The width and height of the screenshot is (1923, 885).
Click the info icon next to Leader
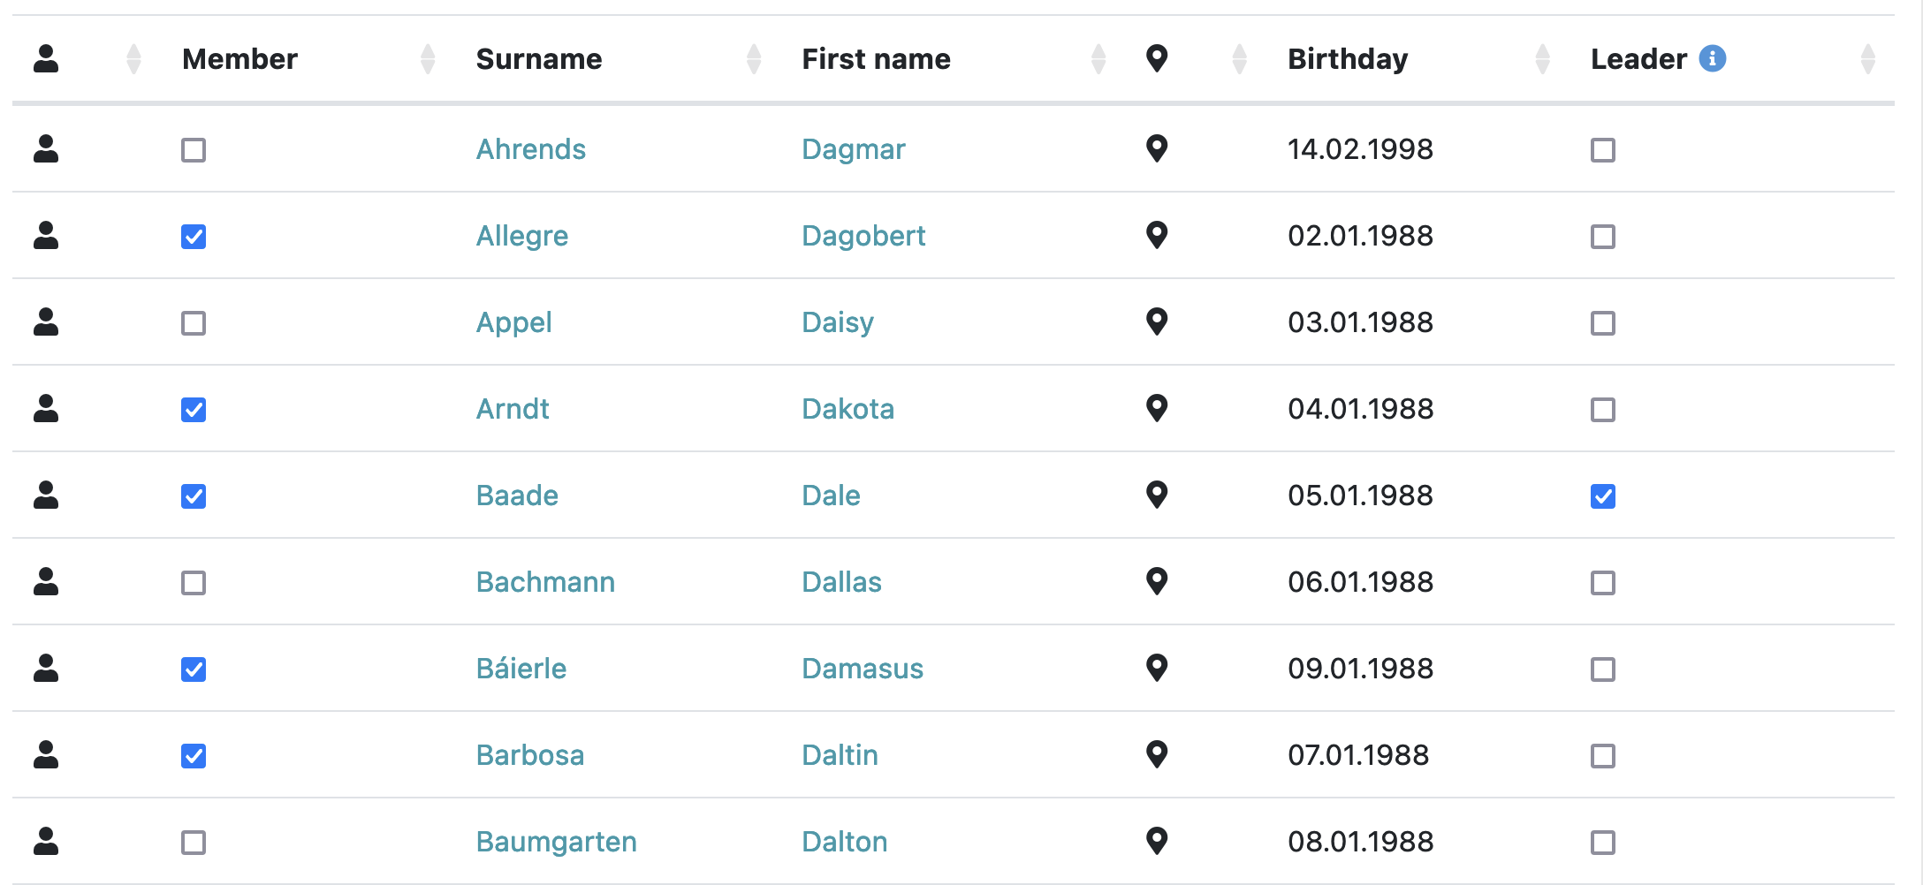[1712, 58]
